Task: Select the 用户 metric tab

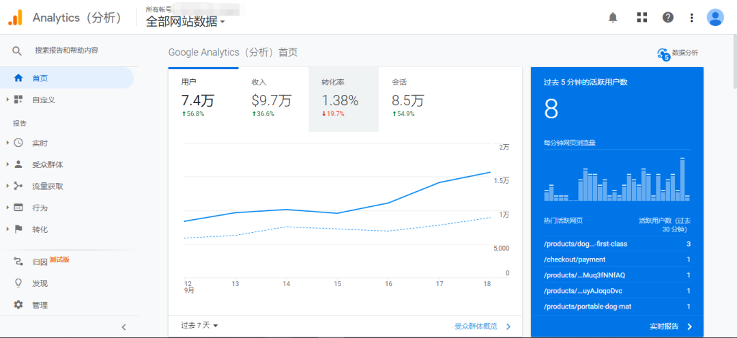Action: point(203,99)
